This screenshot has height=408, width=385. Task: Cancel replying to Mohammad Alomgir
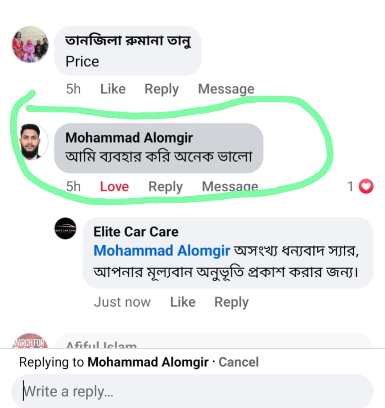click(239, 362)
